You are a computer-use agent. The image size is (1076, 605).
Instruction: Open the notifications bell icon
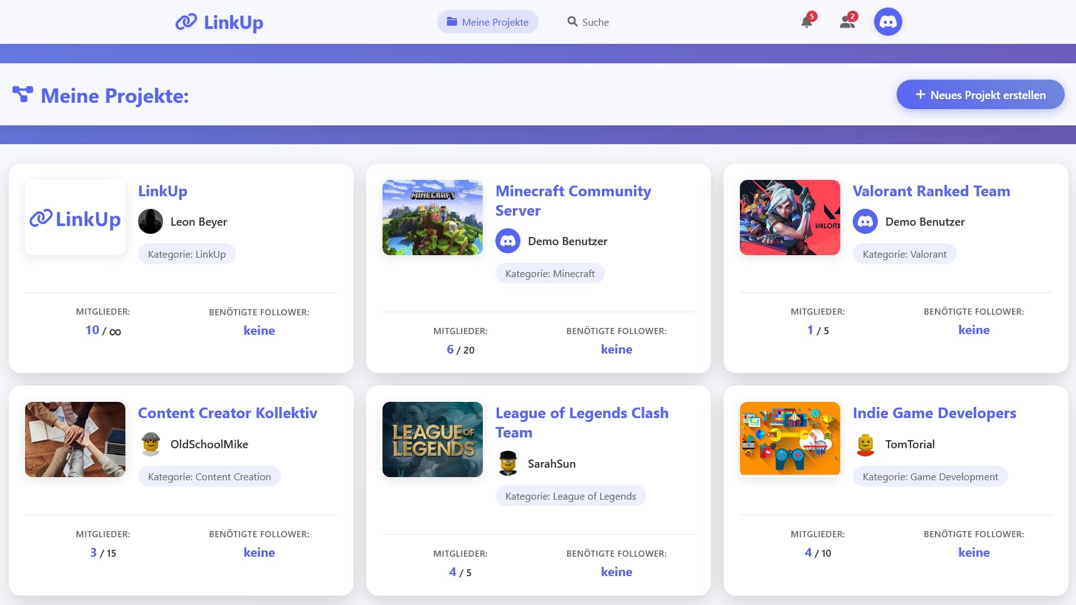click(807, 22)
